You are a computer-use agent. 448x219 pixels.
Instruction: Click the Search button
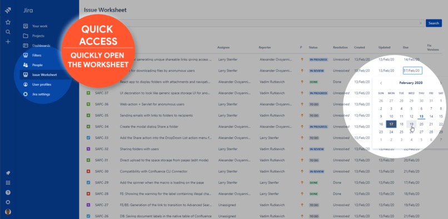pyautogui.click(x=434, y=23)
